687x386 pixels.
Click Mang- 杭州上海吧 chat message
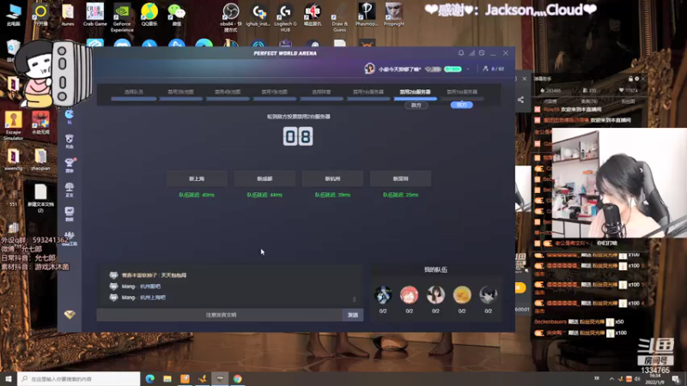click(x=137, y=297)
